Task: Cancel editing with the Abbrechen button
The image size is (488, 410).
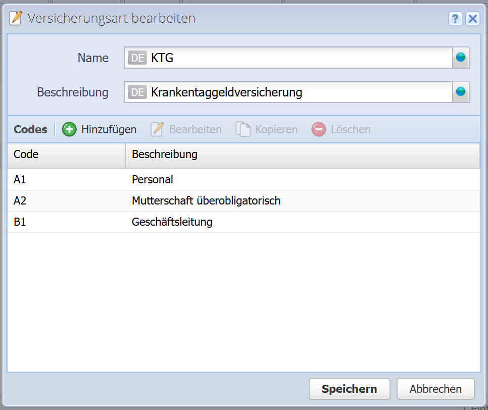Action: click(x=435, y=389)
